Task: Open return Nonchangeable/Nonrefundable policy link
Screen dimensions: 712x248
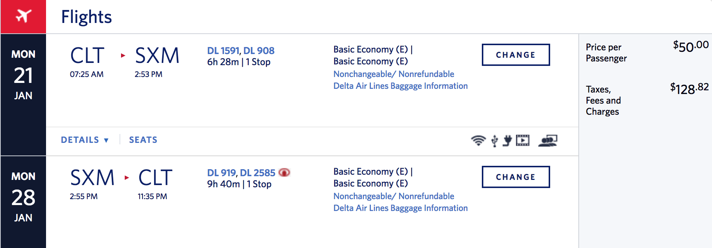Action: [394, 196]
